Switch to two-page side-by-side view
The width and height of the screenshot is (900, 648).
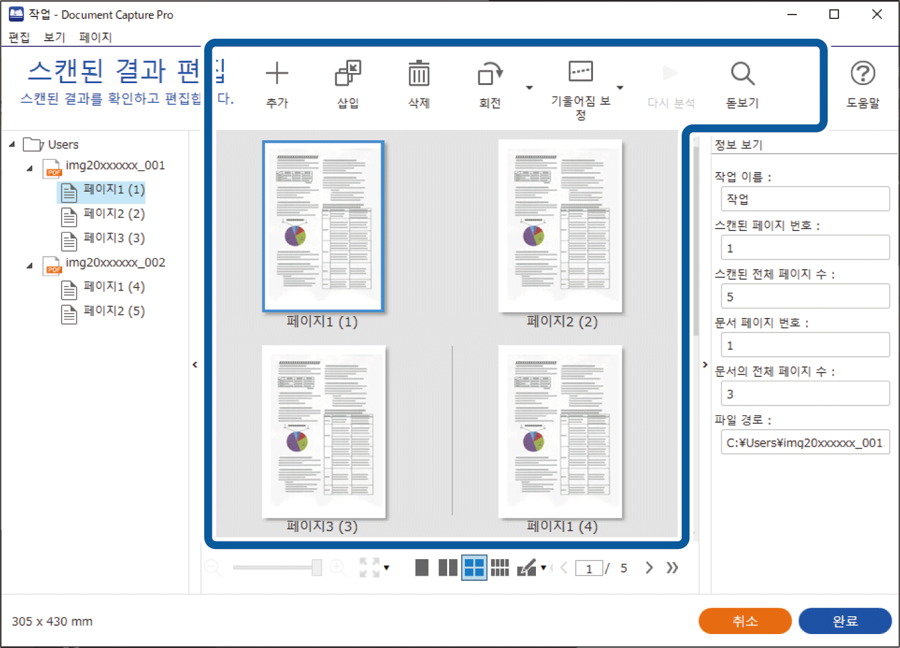coord(448,567)
